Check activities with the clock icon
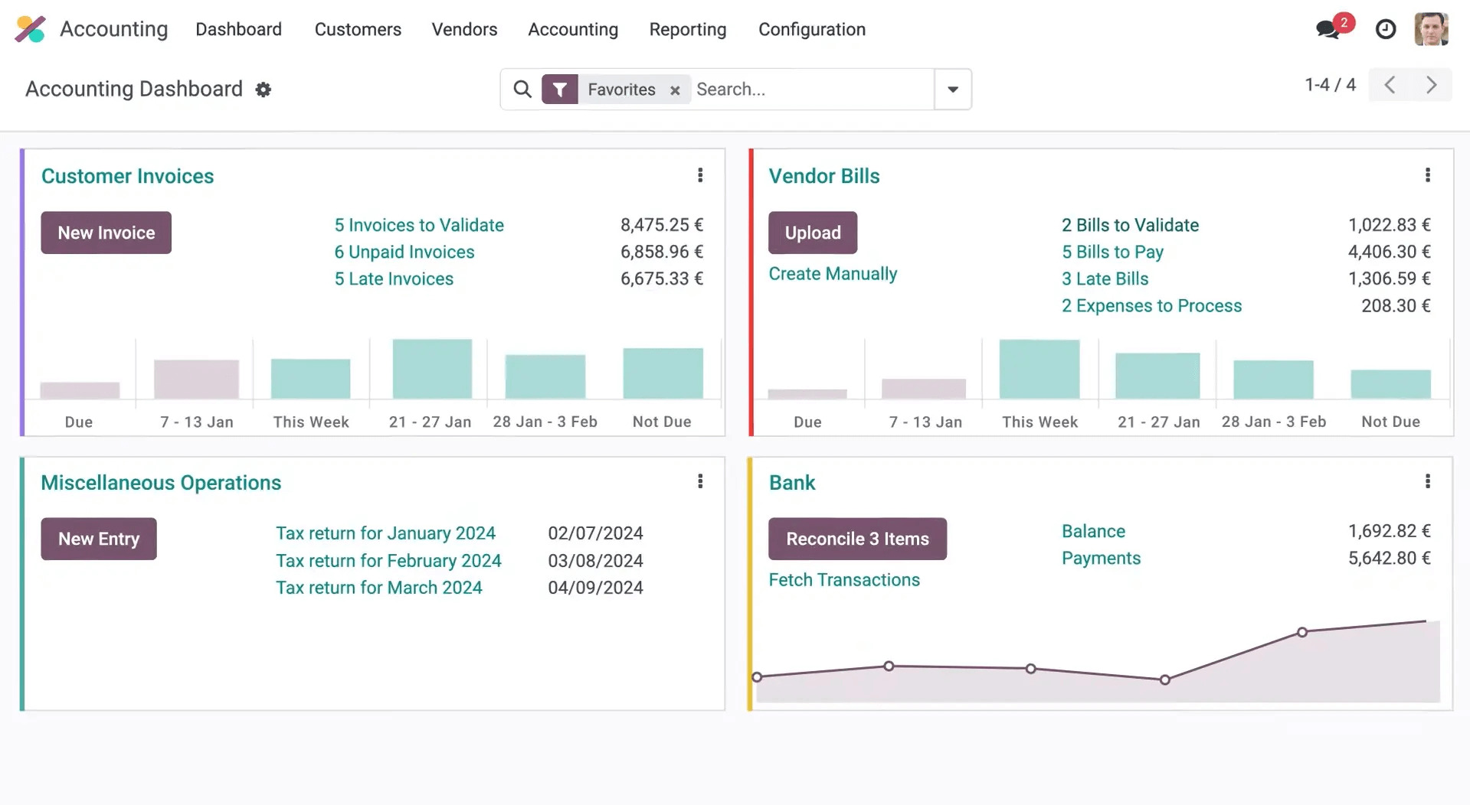Screen dimensions: 1470x805 [x=1386, y=29]
